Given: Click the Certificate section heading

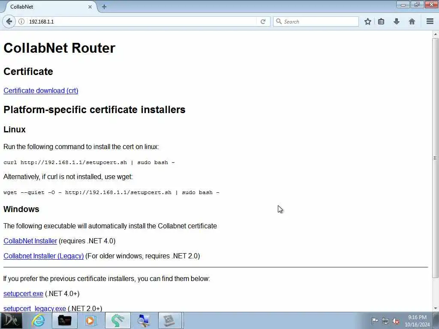Looking at the screenshot, I should [x=28, y=72].
